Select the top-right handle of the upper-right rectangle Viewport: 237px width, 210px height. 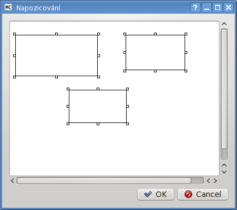click(186, 34)
